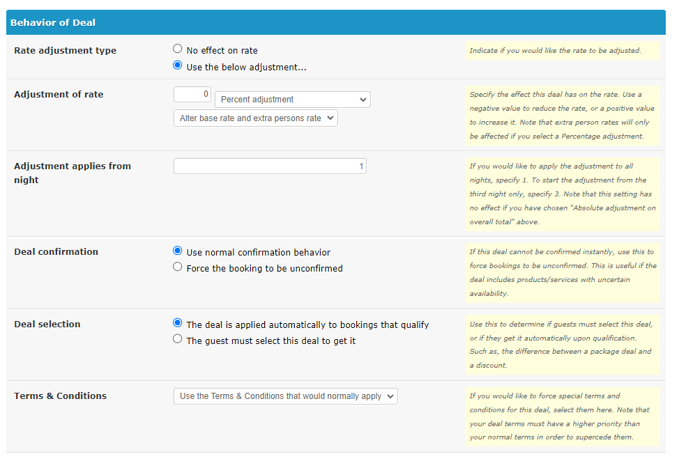The width and height of the screenshot is (679, 461).
Task: Click the 'Terms & Conditions' label
Action: (60, 396)
